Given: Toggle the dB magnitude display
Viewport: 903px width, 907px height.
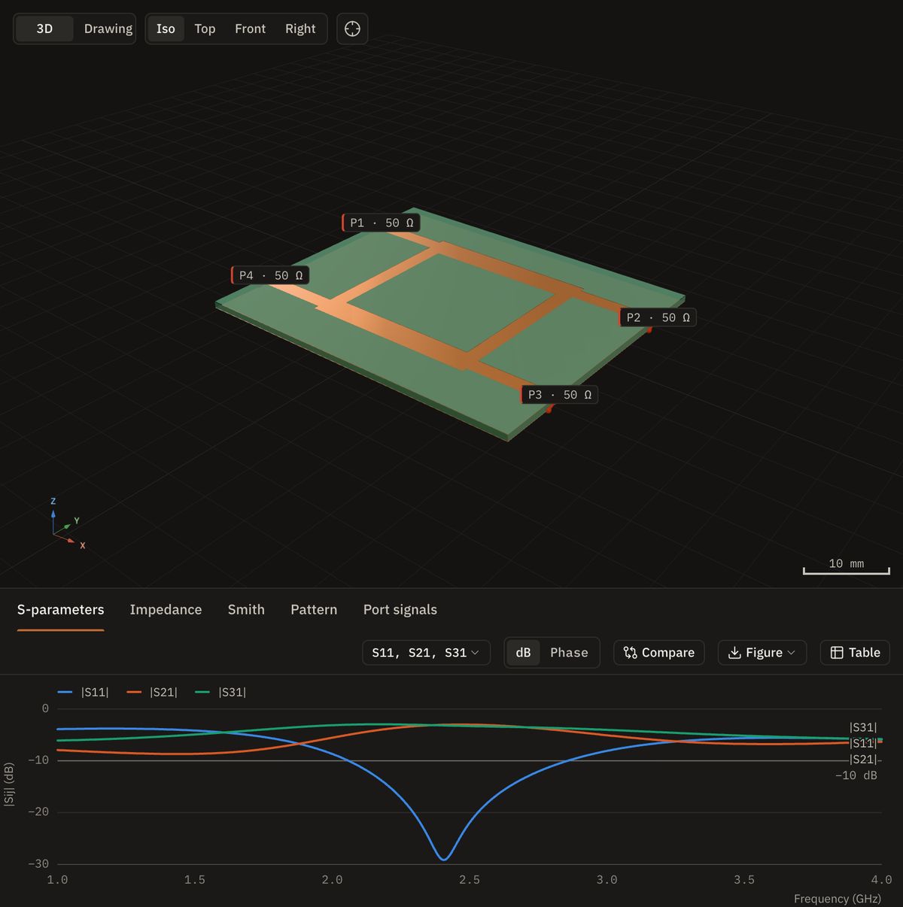Looking at the screenshot, I should point(523,653).
